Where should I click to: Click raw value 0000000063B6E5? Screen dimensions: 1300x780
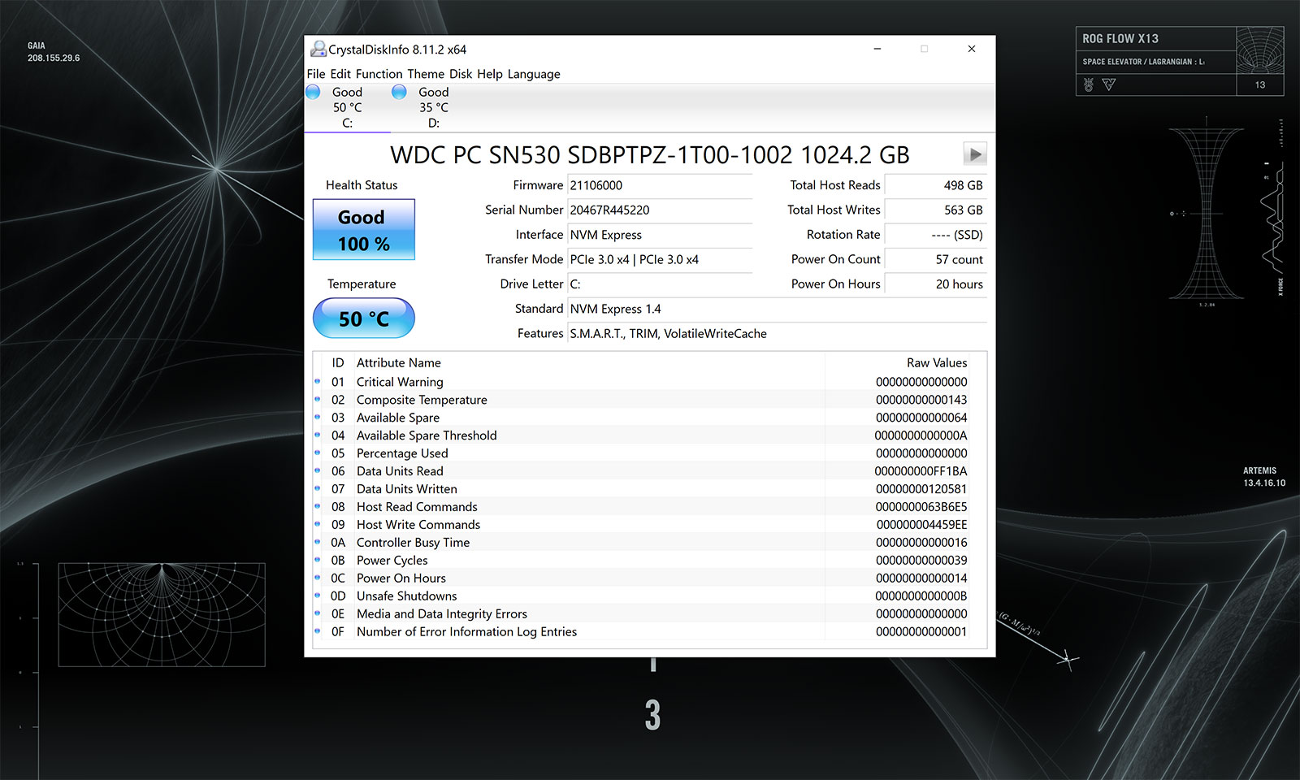pyautogui.click(x=921, y=507)
